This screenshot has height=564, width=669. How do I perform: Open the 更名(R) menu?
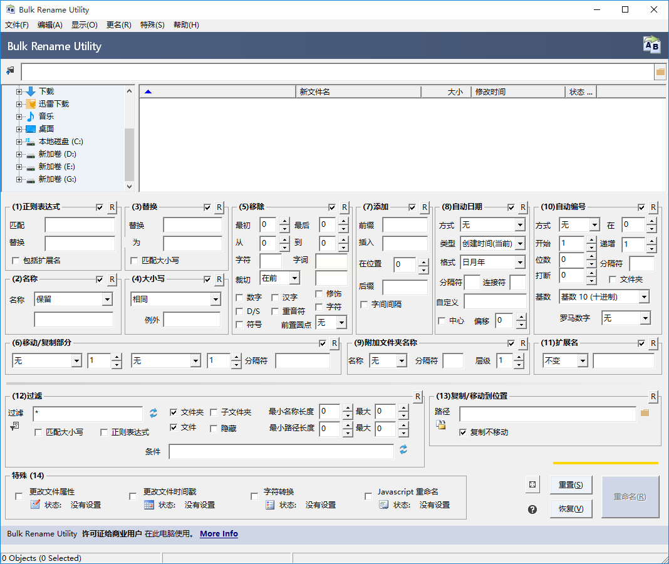point(118,25)
